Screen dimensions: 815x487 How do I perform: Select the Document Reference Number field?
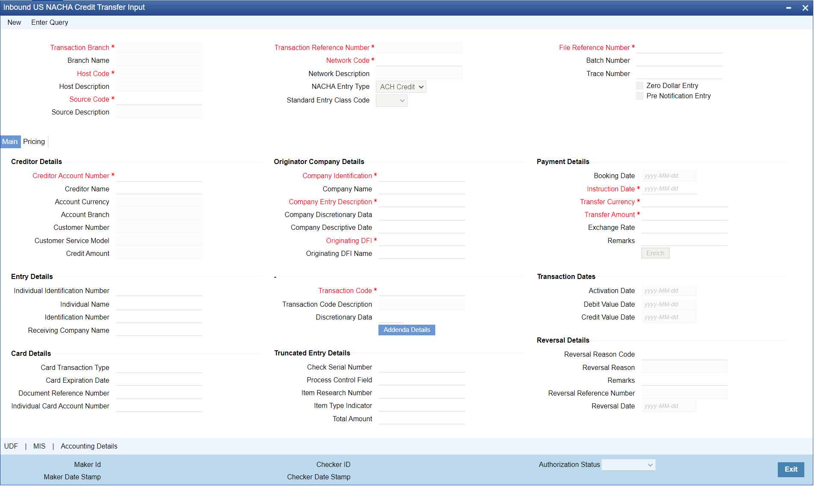[159, 393]
